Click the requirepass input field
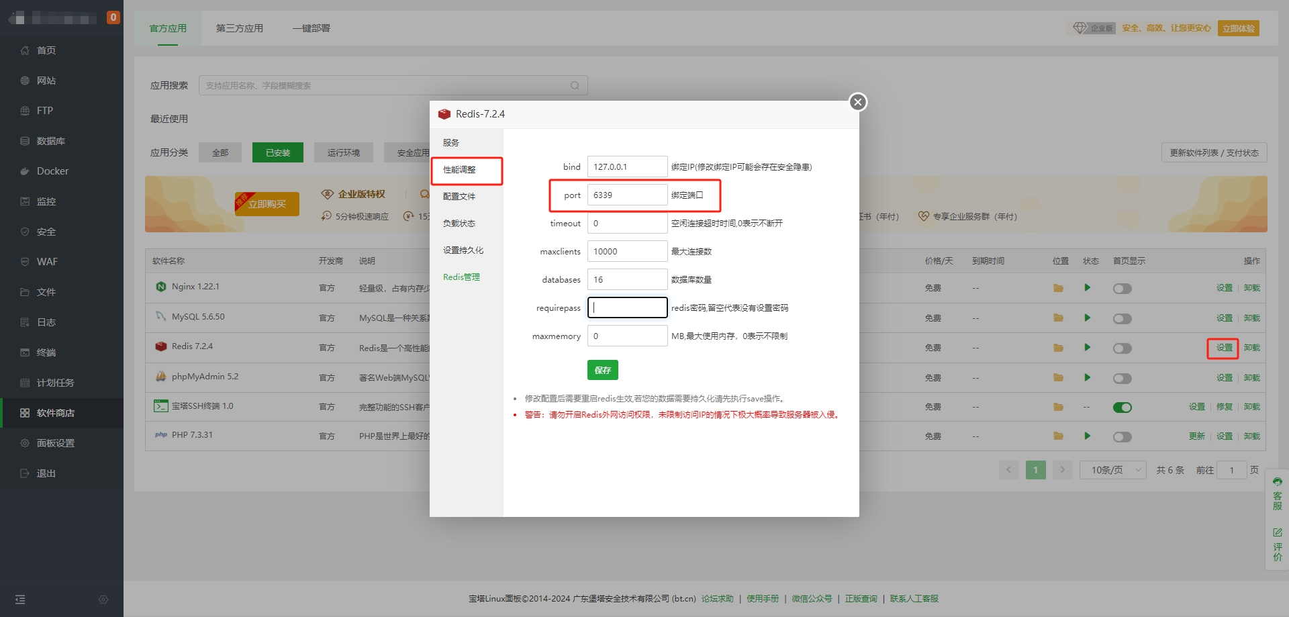Image resolution: width=1289 pixels, height=617 pixels. [627, 307]
